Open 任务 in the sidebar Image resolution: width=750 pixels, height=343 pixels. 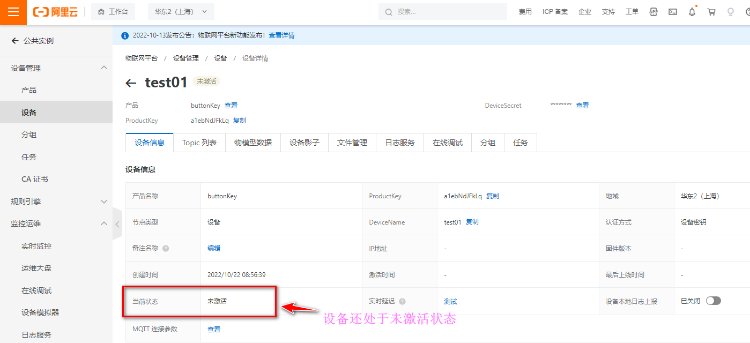coord(29,157)
